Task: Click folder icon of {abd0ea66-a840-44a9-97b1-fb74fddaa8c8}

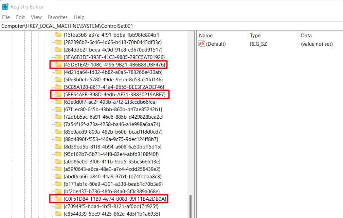Action: pyautogui.click(x=58, y=177)
